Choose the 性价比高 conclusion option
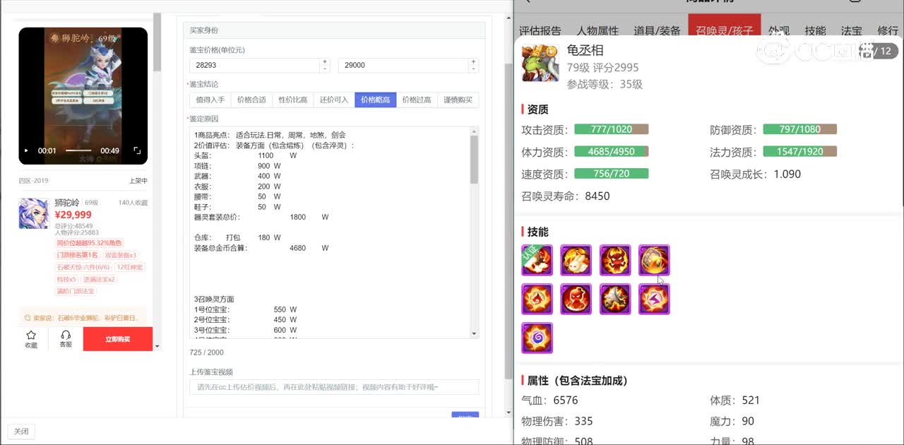Viewport: 904px width, 445px height. coord(293,100)
